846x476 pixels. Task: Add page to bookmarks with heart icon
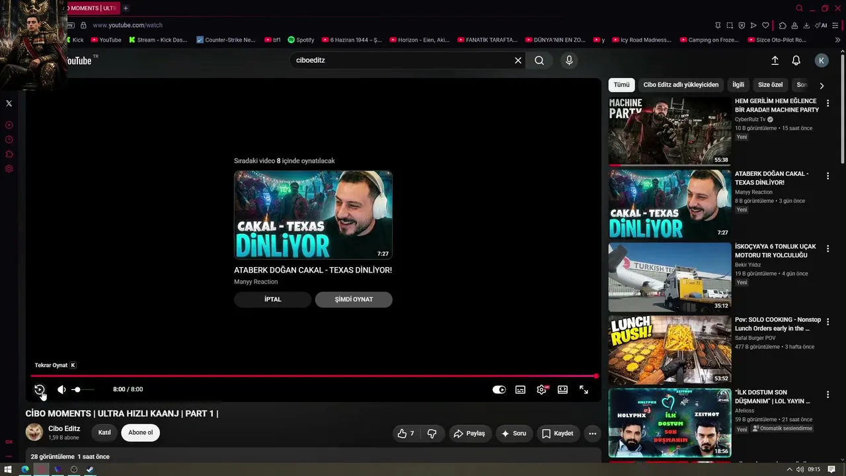765,25
